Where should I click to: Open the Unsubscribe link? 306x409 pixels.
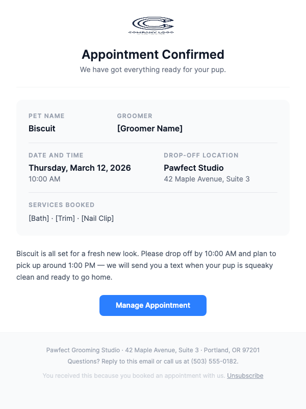(245, 376)
